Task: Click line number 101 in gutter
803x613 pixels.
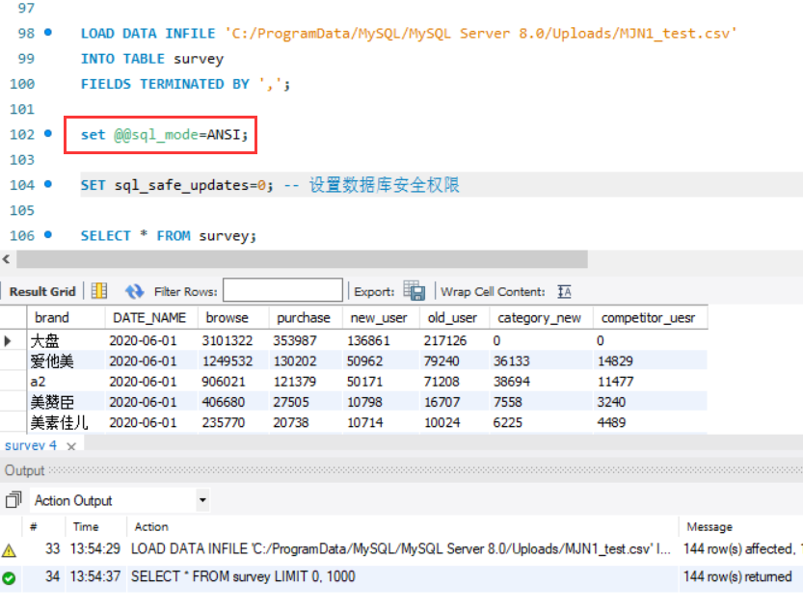Action: pos(22,109)
